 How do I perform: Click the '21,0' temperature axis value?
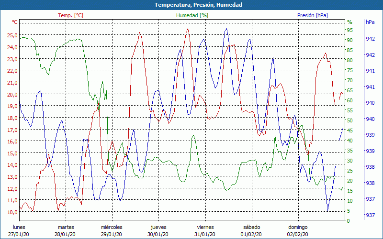(x=12, y=82)
